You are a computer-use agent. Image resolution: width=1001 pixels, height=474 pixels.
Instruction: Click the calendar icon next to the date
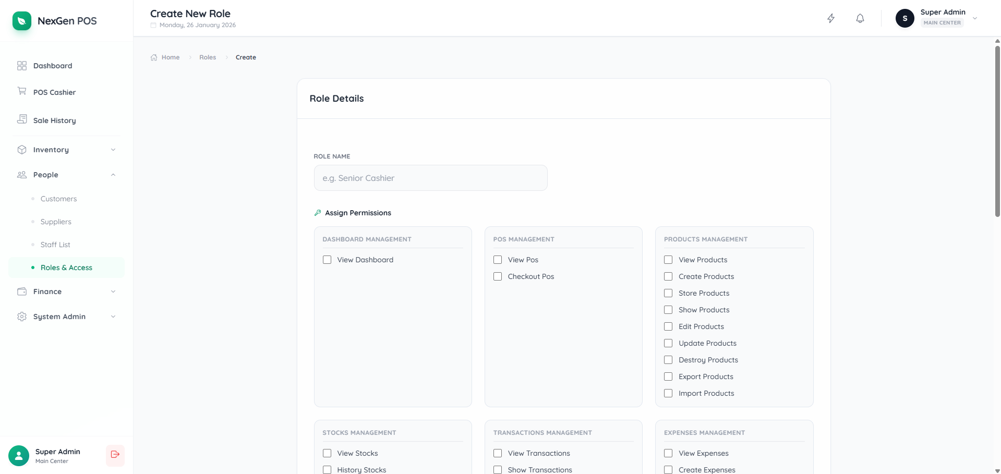point(153,25)
